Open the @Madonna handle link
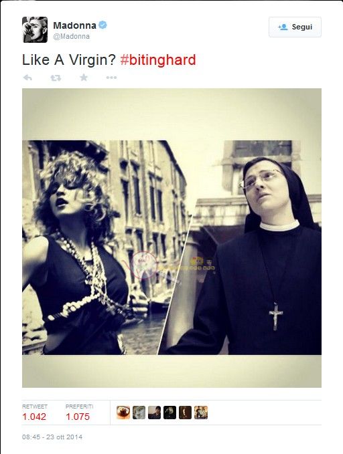The height and width of the screenshot is (454, 343). [72, 37]
